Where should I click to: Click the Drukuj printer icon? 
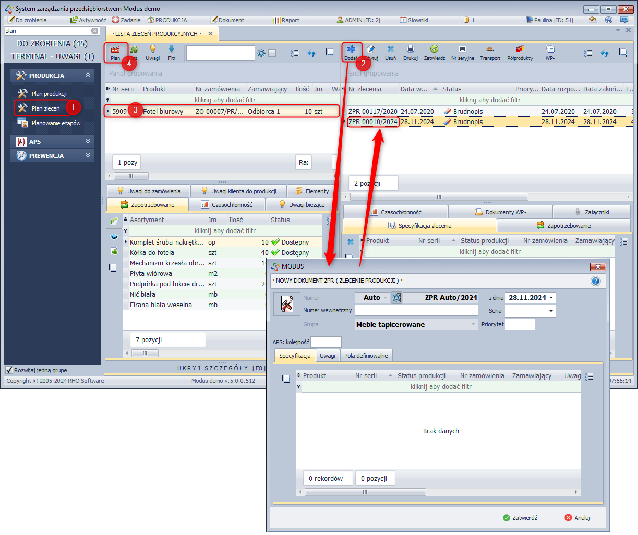[x=411, y=50]
